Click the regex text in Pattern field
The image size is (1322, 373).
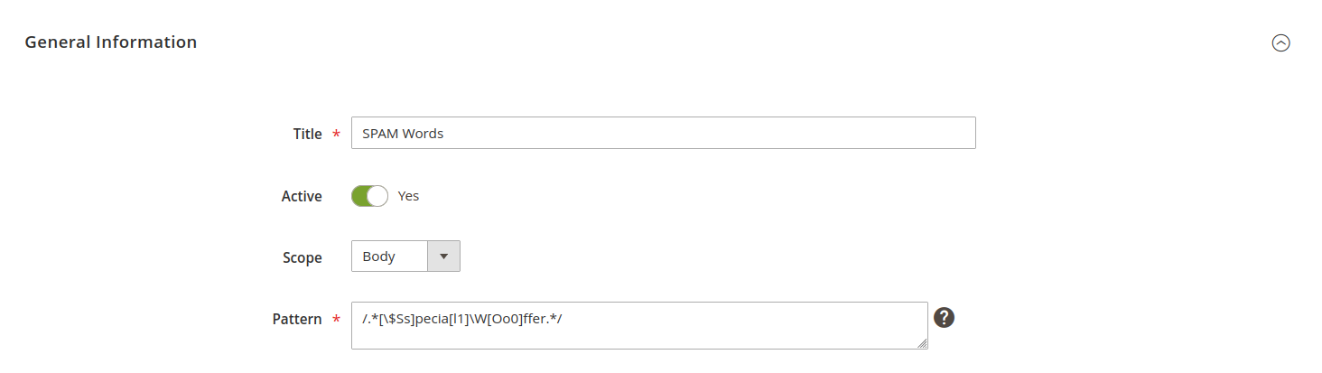point(462,319)
